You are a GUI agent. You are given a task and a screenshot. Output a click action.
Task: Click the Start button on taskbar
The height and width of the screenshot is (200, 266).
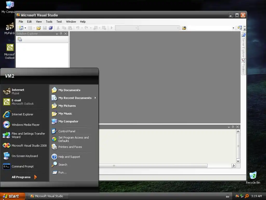(12, 196)
